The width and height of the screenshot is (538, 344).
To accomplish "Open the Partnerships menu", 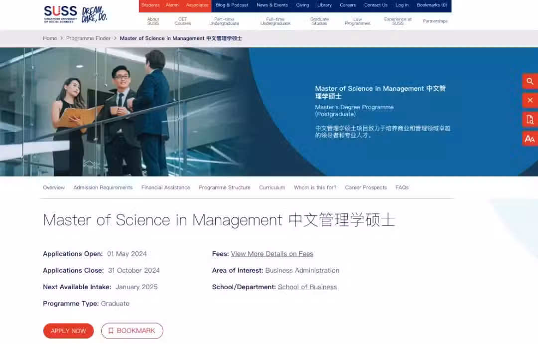I will click(435, 21).
